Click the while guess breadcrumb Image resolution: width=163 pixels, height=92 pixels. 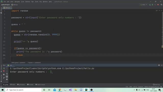[18, 63]
